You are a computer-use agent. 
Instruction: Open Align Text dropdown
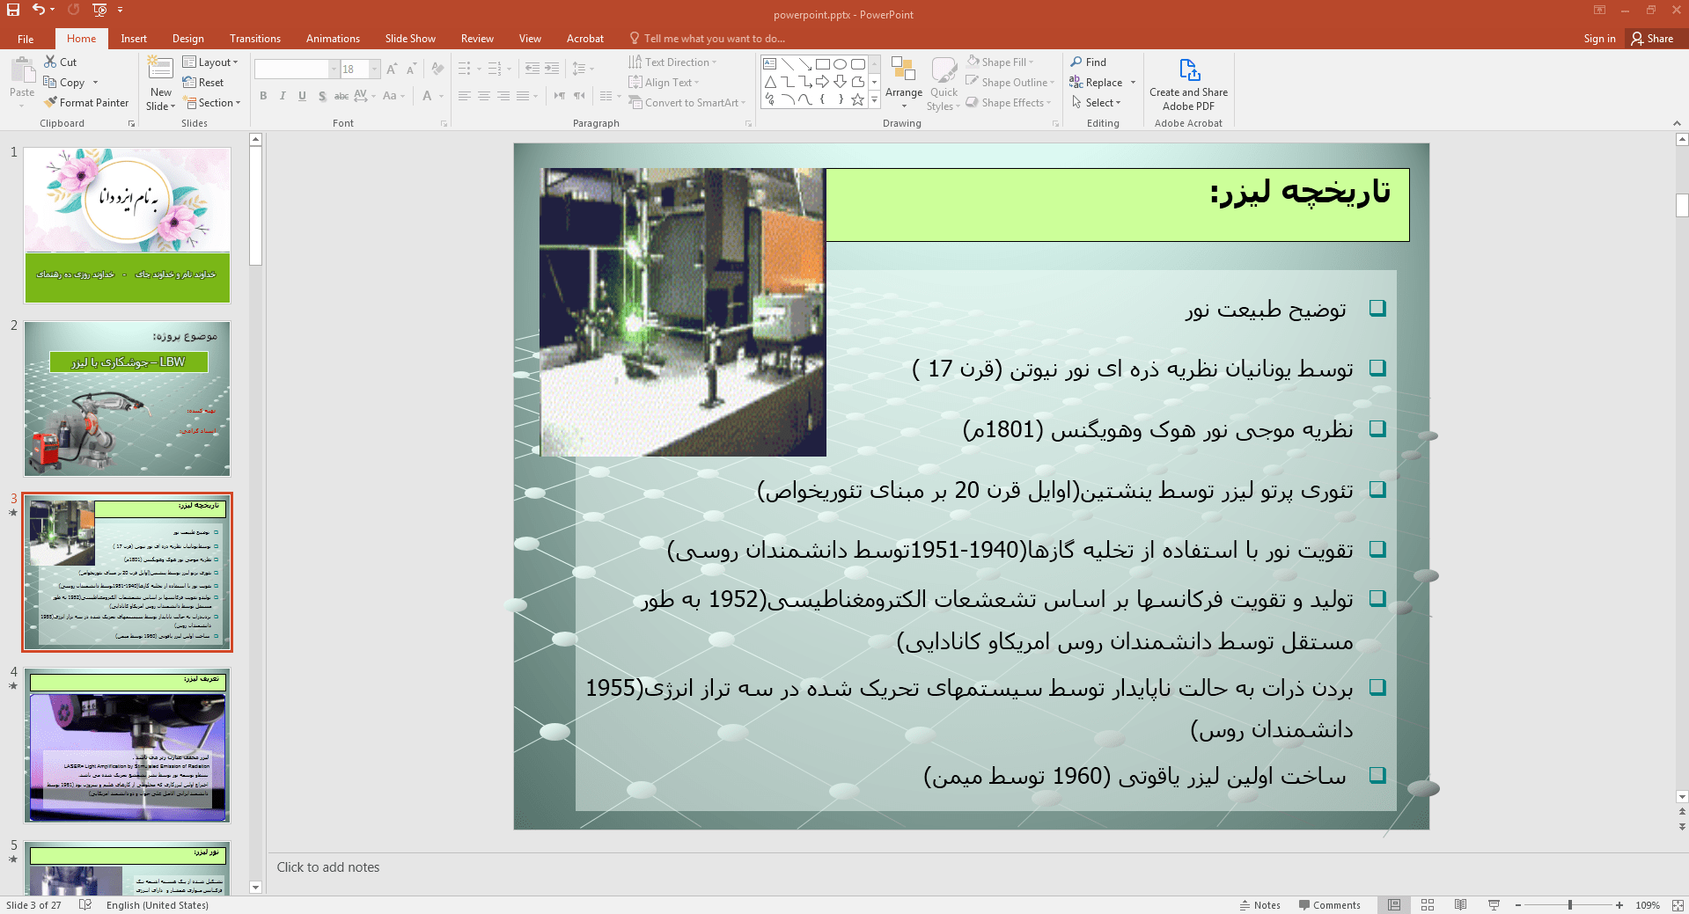pos(665,83)
